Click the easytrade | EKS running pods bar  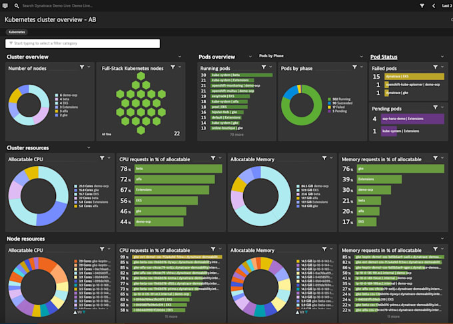[229, 96]
